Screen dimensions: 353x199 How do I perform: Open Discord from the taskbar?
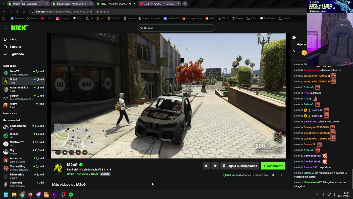click(x=38, y=195)
